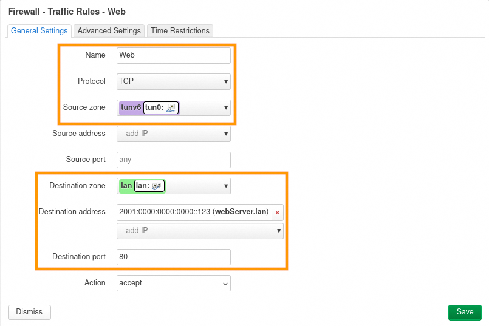Image resolution: width=489 pixels, height=326 pixels.
Task: Click the lan interface icon in Destination zone
Action: 156,186
